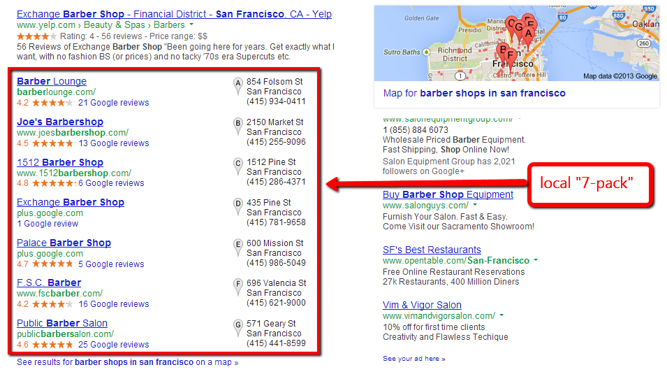Click See your ad here link
This screenshot has width=667, height=372.
(x=414, y=359)
